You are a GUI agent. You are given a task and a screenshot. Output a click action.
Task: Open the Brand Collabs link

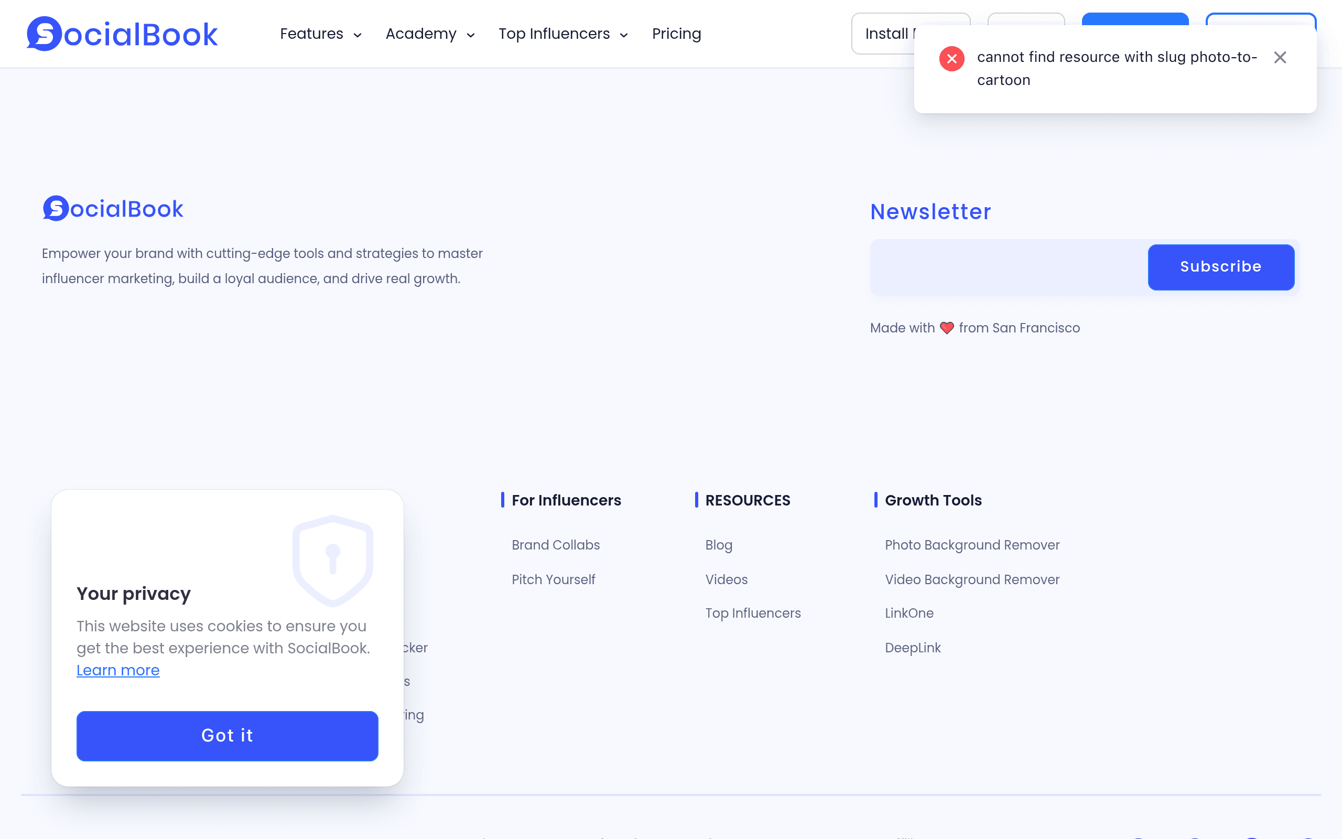coord(556,545)
